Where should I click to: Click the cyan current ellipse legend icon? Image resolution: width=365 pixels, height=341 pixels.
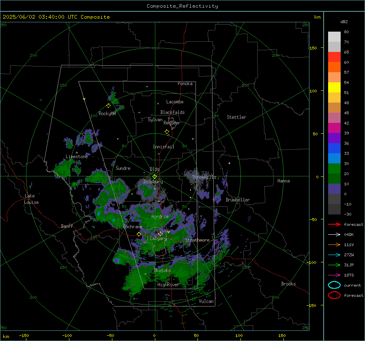[334, 285]
